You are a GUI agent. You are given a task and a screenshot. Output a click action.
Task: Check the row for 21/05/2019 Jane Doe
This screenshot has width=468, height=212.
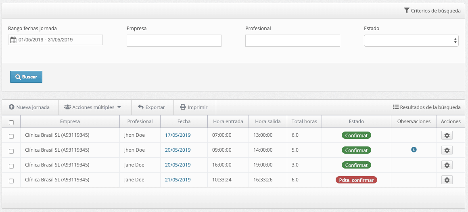[11, 181]
